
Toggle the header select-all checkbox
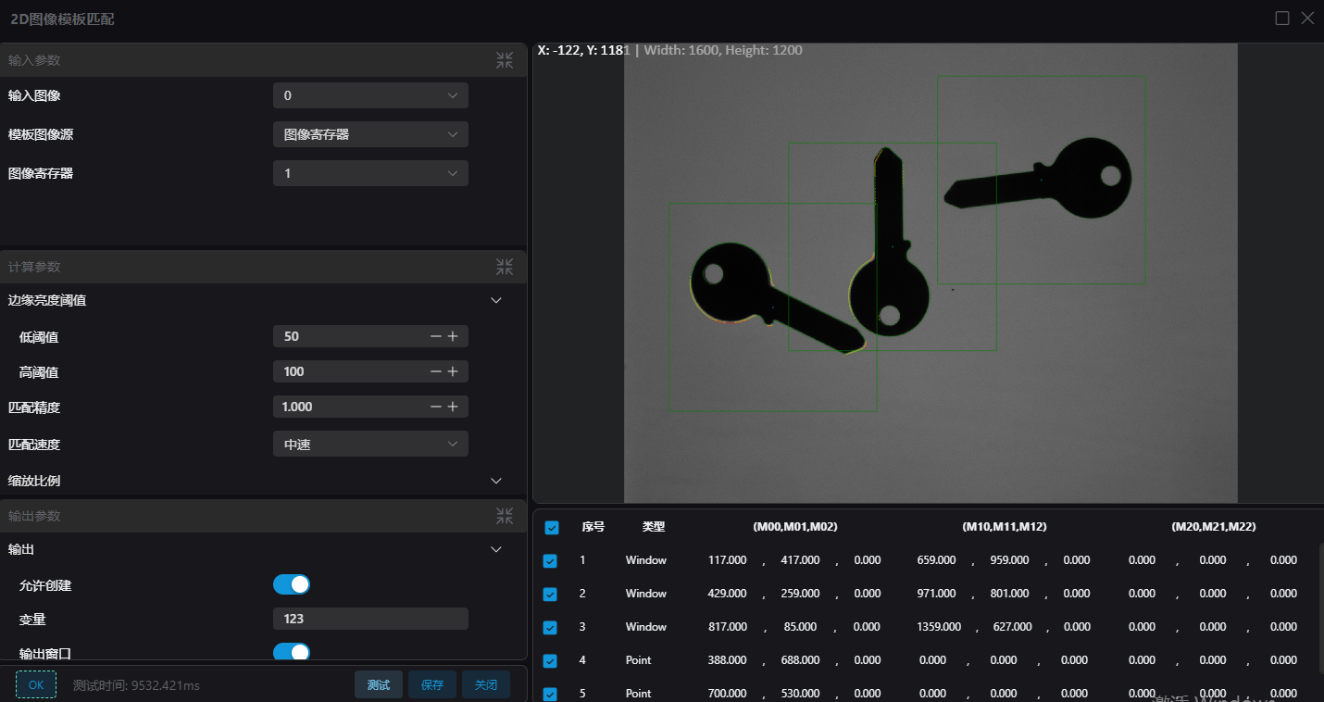pyautogui.click(x=552, y=528)
